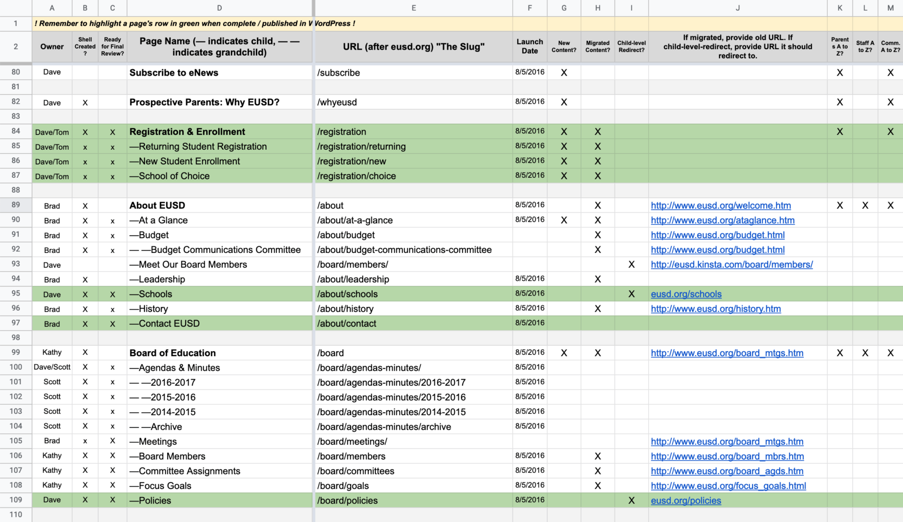Select the '—School of Choice' cell
Viewport: 903px width, 522px height.
219,176
